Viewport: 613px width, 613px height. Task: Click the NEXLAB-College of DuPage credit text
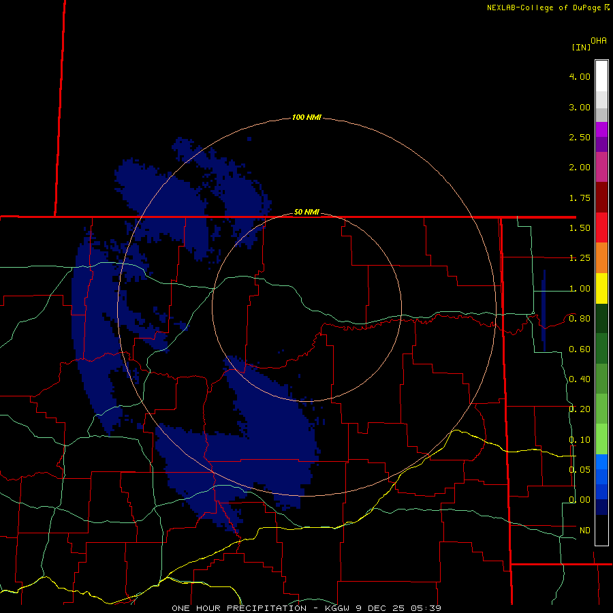[548, 7]
